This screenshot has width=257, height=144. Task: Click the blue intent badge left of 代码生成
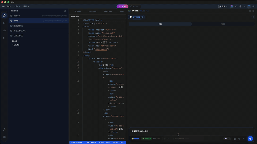point(135,139)
